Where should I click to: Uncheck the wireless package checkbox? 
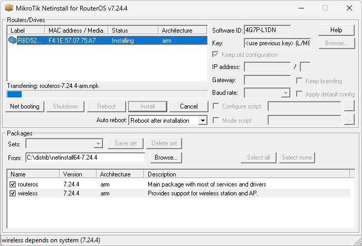click(13, 193)
